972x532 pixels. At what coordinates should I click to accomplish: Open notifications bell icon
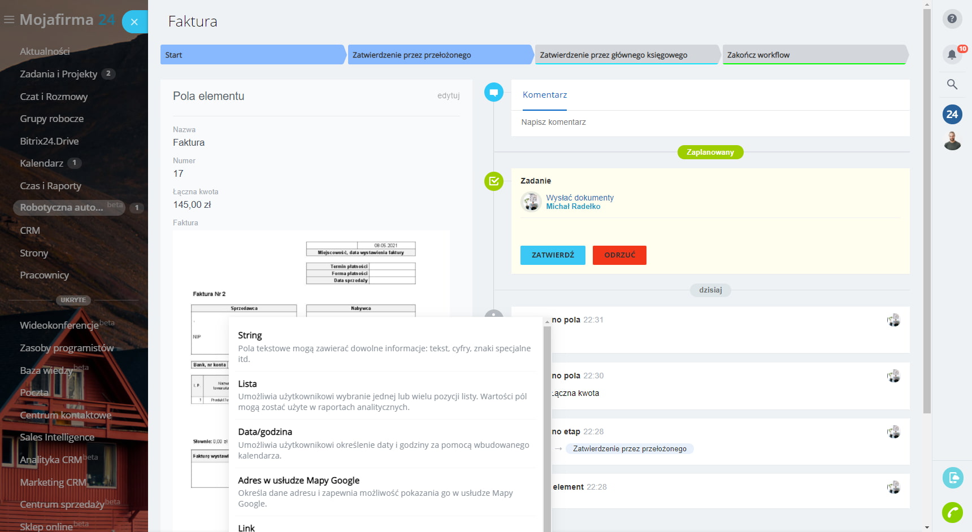(x=952, y=55)
